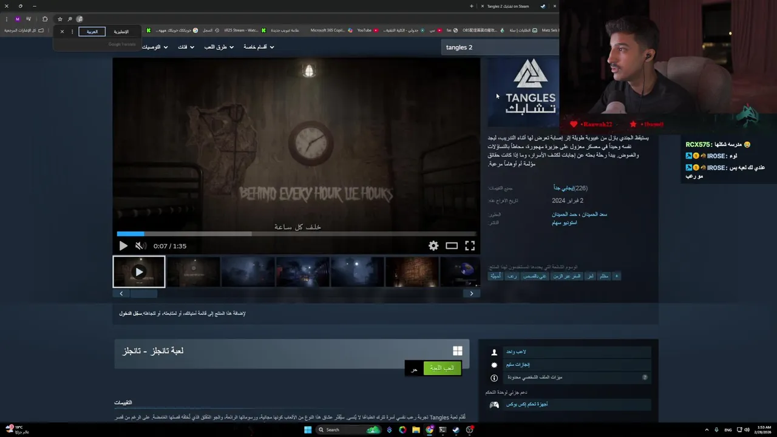This screenshot has width=777, height=437.
Task: Open Chrome from the taskbar
Action: [x=429, y=430]
